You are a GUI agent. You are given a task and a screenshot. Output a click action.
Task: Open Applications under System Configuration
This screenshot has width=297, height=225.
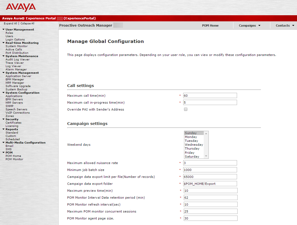coord(14,96)
